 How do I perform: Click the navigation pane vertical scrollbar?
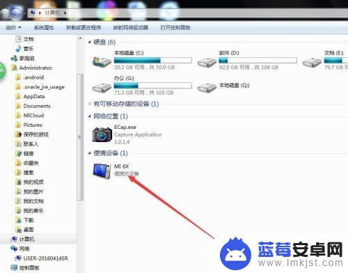80,137
